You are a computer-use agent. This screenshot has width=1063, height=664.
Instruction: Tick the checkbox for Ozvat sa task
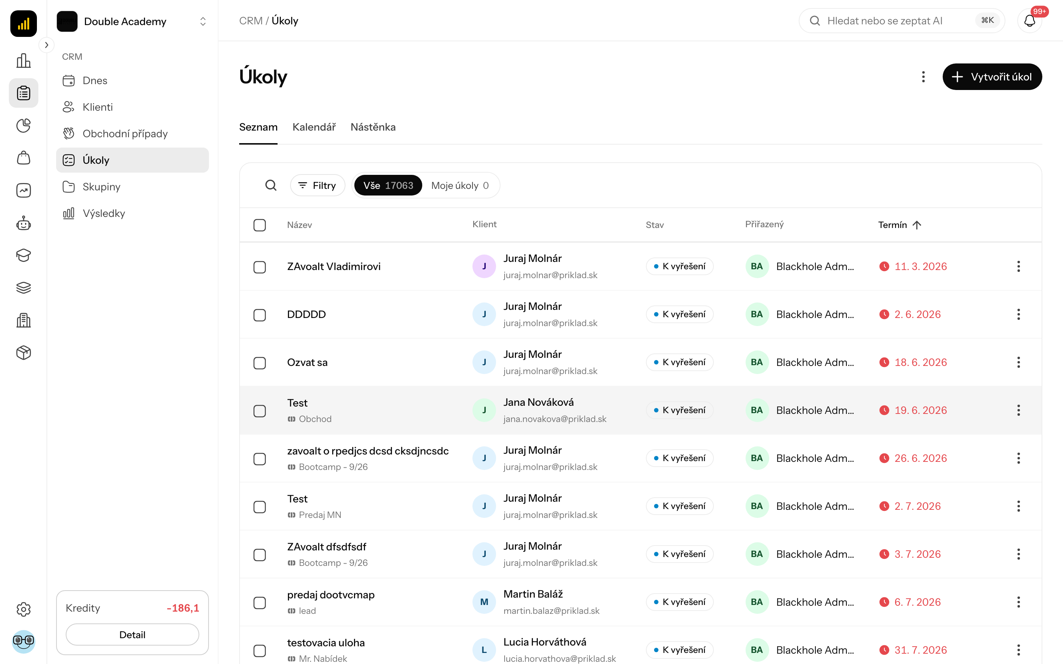pyautogui.click(x=259, y=363)
